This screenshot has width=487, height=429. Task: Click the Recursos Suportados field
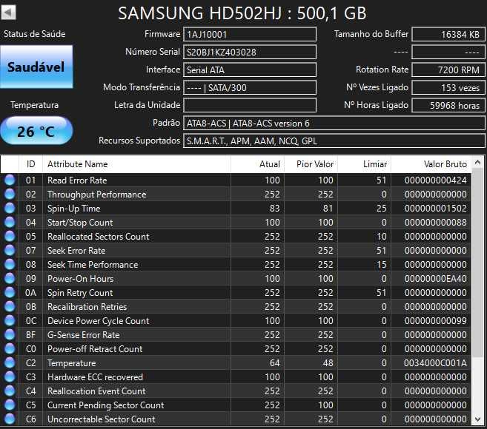click(x=334, y=141)
